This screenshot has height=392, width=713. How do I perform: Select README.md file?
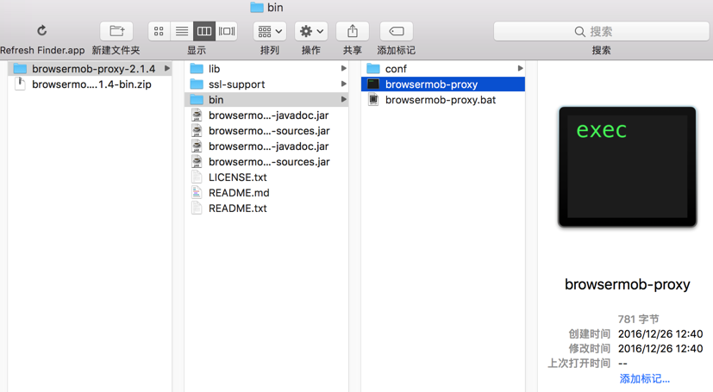[266, 192]
